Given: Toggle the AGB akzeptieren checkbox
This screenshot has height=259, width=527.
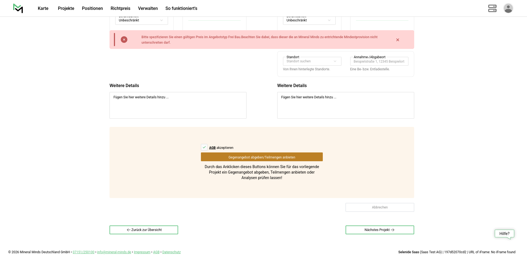Looking at the screenshot, I should point(204,147).
